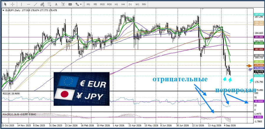Switch to M5 timeframe
The width and height of the screenshot is (265, 129).
pos(95,4)
